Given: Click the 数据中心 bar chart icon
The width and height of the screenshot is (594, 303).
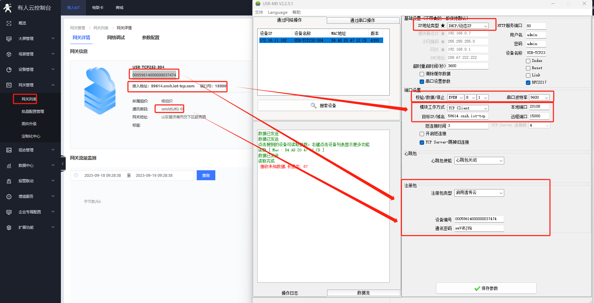Looking at the screenshot, I should coord(9,165).
